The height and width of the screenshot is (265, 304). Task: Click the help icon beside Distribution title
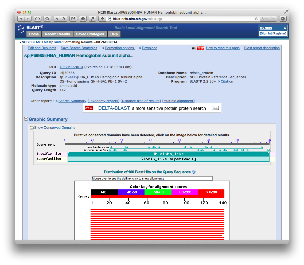pyautogui.click(x=194, y=172)
